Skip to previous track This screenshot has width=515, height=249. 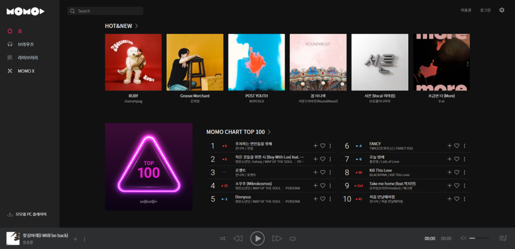[x=238, y=239]
